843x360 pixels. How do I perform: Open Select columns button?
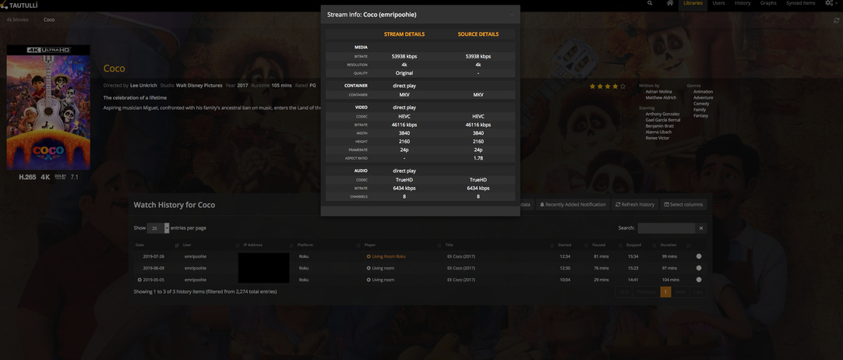[683, 205]
